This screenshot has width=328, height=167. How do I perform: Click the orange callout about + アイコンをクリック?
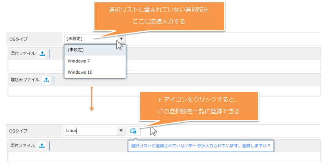198,106
